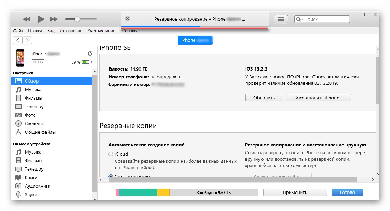The width and height of the screenshot is (390, 211).
Task: Click Емкость: 14,90 ГБ text
Action: pyautogui.click(x=128, y=69)
